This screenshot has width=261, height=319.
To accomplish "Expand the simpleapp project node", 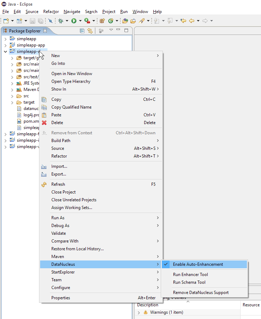I will tap(6, 39).
